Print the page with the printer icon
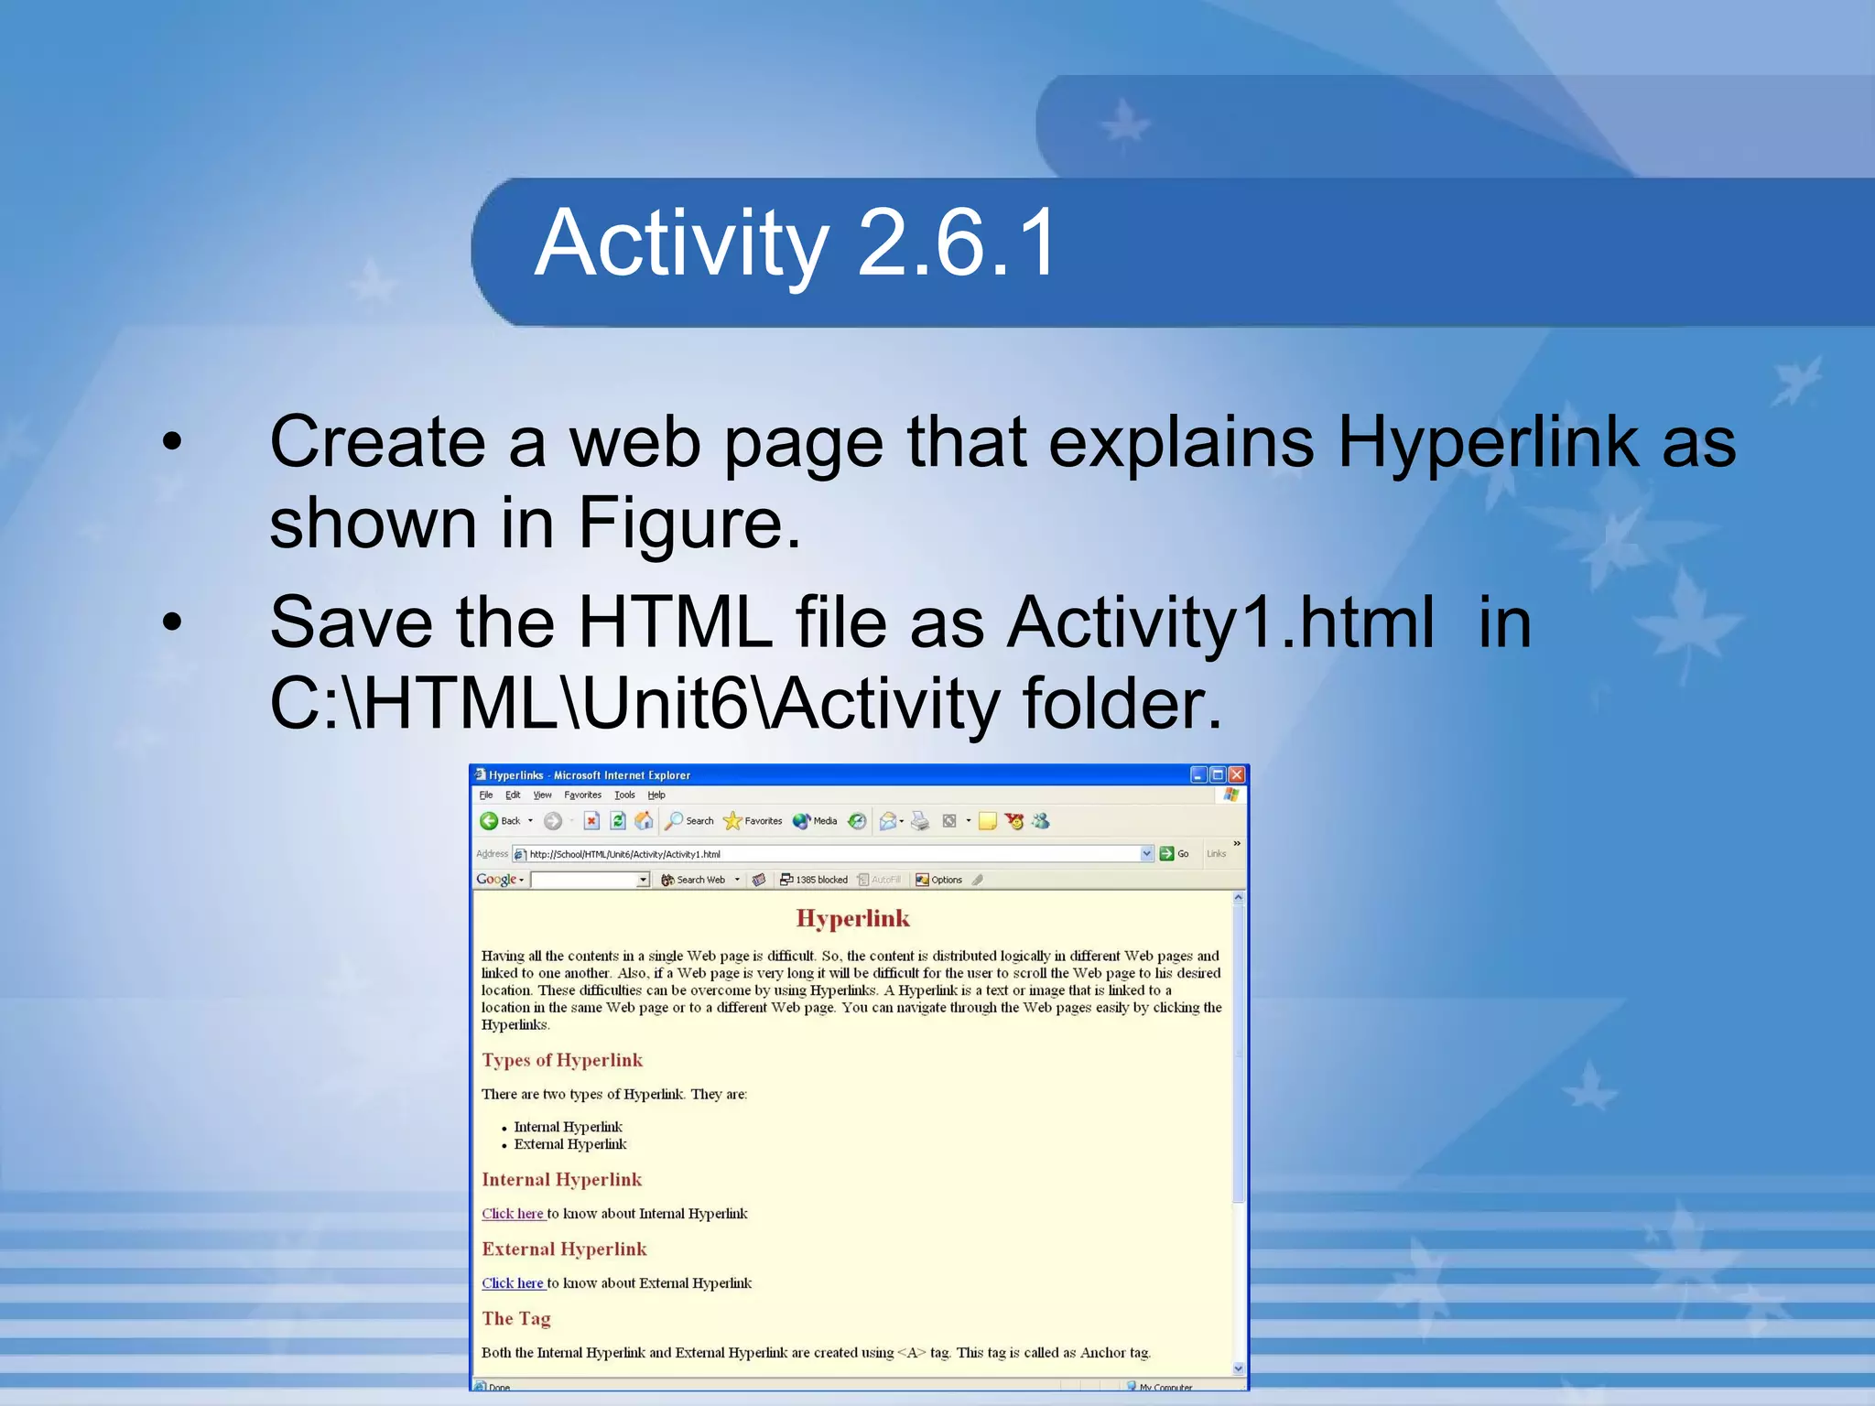This screenshot has width=1875, height=1406. point(920,821)
